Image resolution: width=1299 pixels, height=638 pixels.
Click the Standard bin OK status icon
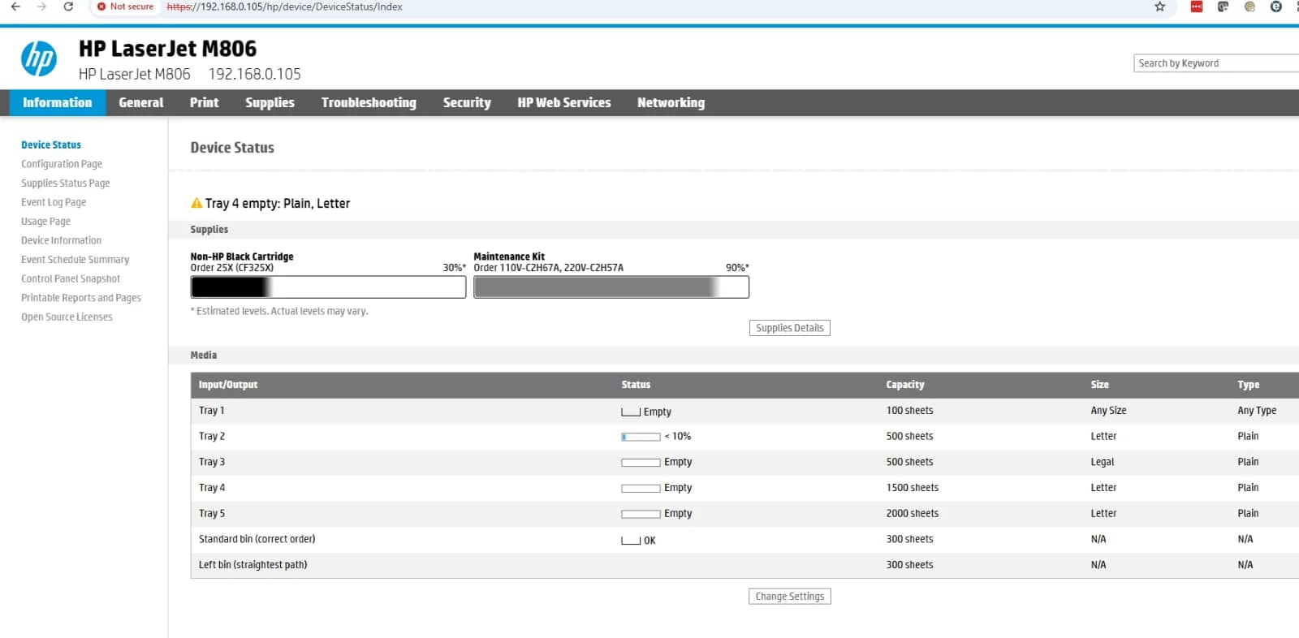[x=631, y=541]
